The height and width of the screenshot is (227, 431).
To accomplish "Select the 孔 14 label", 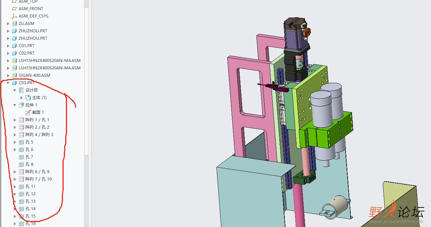I will pyautogui.click(x=30, y=209).
